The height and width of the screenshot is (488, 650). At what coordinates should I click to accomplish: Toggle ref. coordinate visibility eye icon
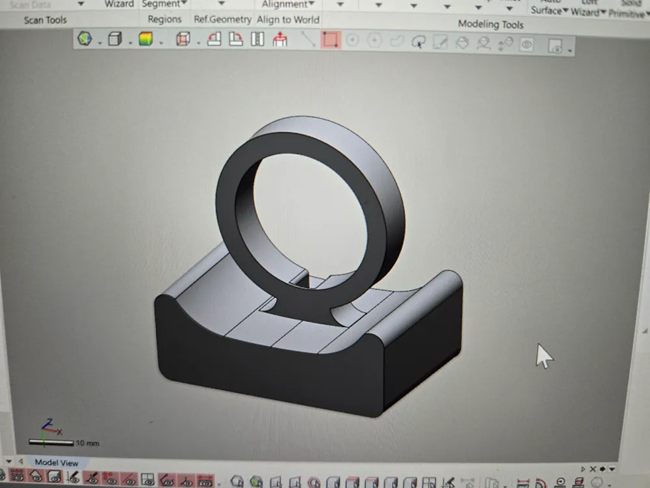186,481
